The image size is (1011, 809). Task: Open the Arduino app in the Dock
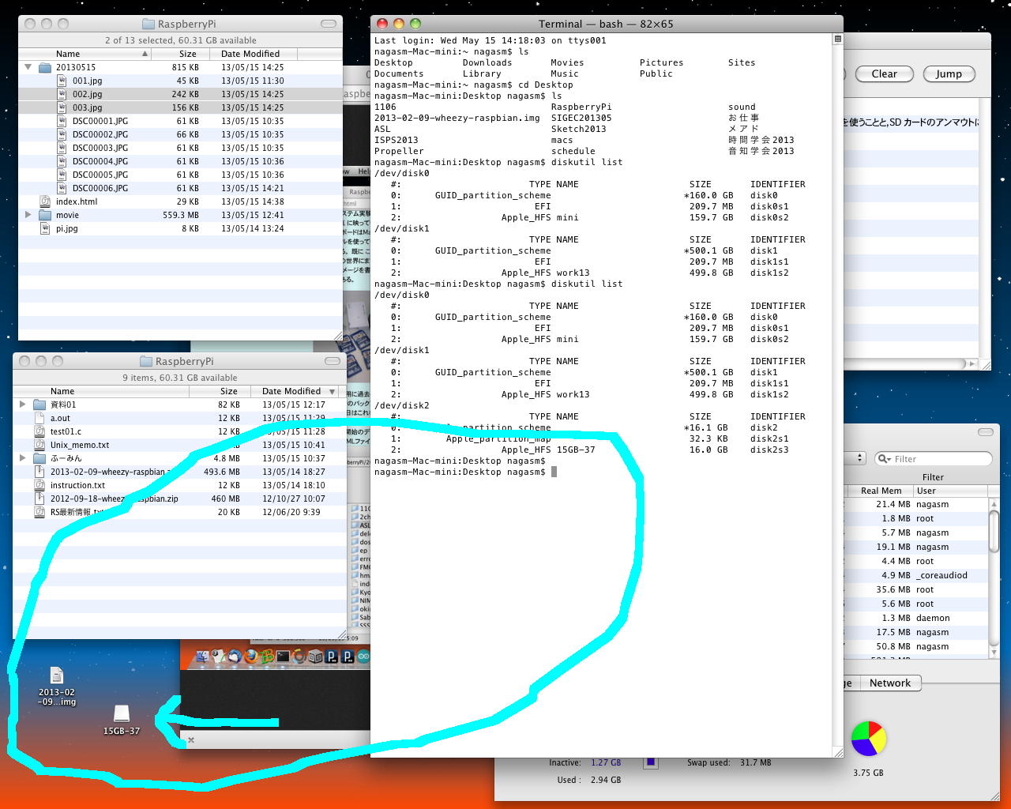tap(363, 657)
